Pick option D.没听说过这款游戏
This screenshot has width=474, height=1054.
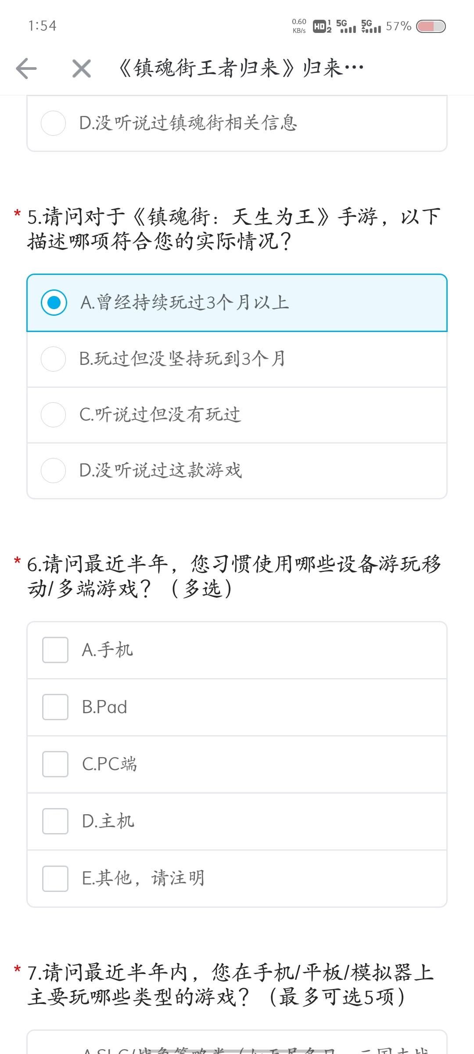pos(54,470)
